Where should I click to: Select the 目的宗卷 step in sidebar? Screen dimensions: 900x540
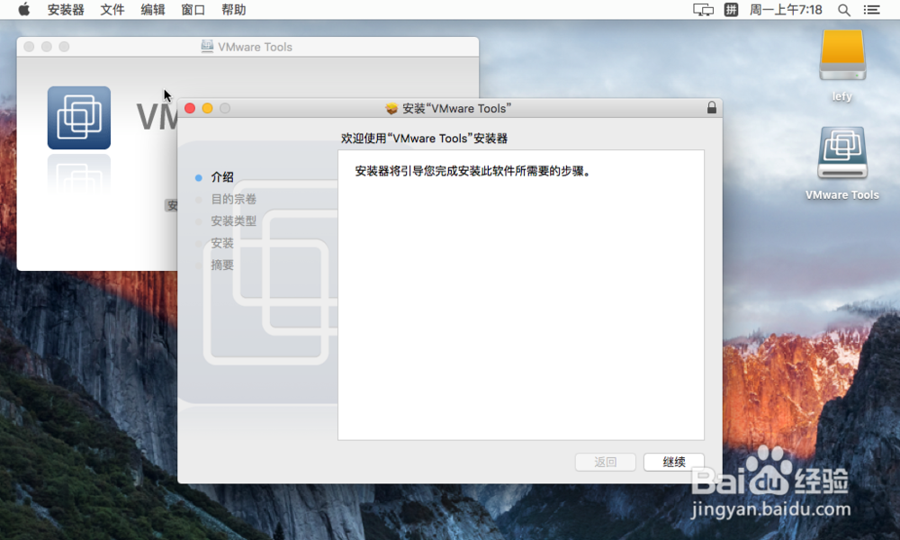(x=234, y=199)
